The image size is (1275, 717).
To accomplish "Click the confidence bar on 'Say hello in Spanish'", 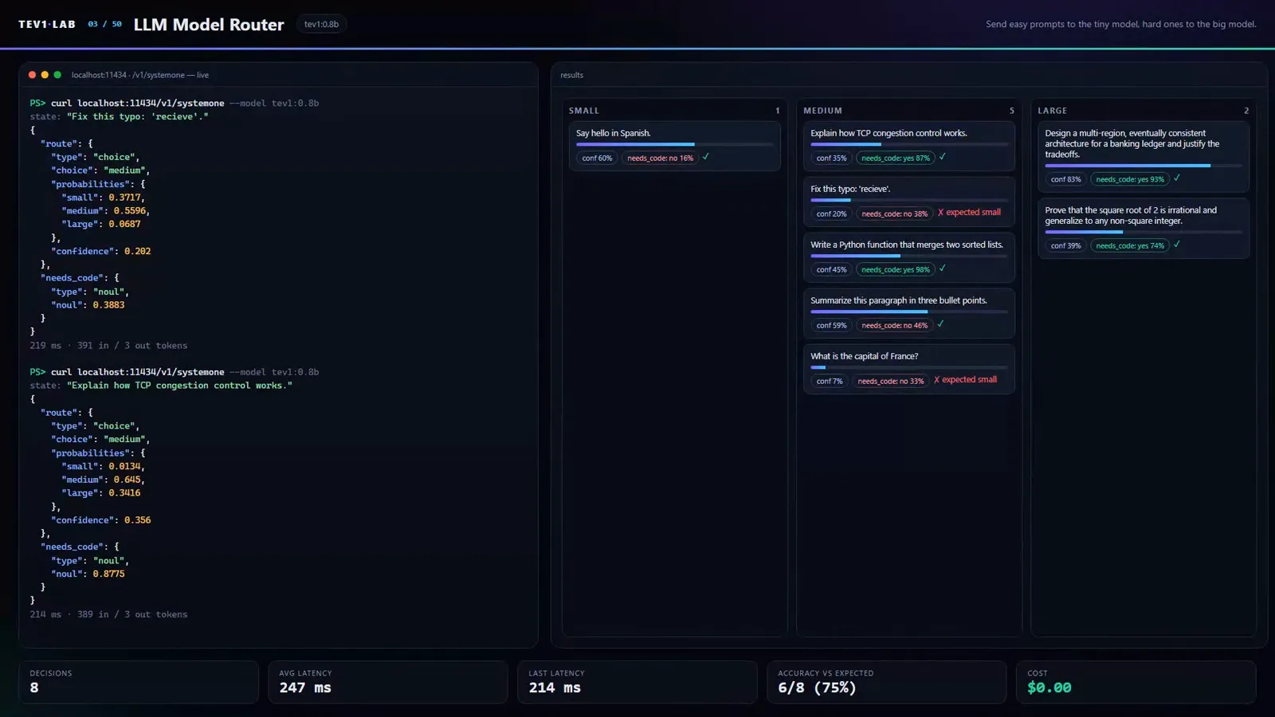I will (x=674, y=144).
